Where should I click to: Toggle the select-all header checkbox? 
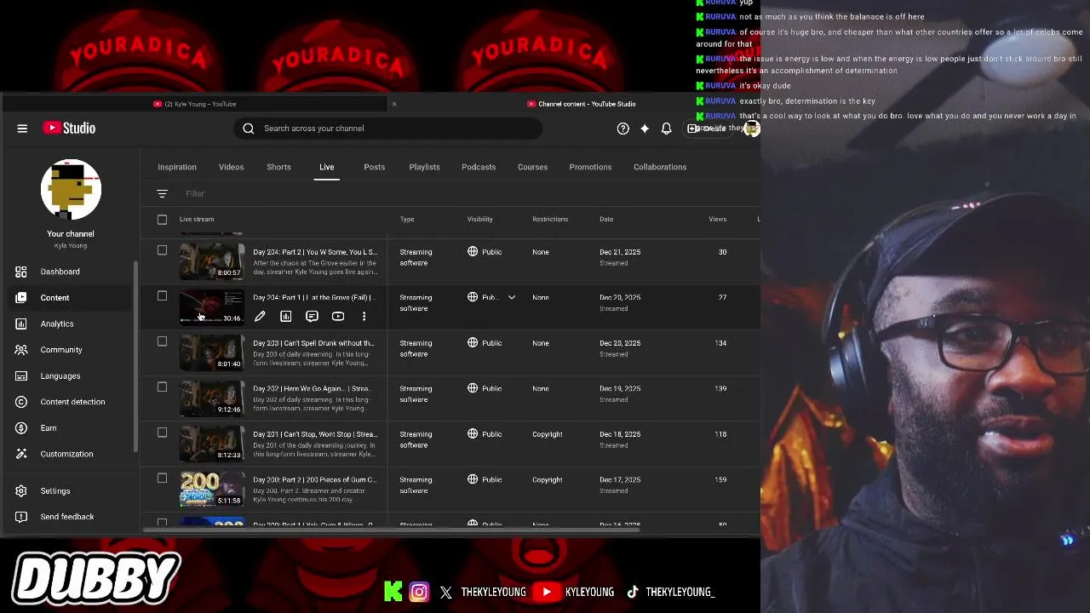point(162,220)
